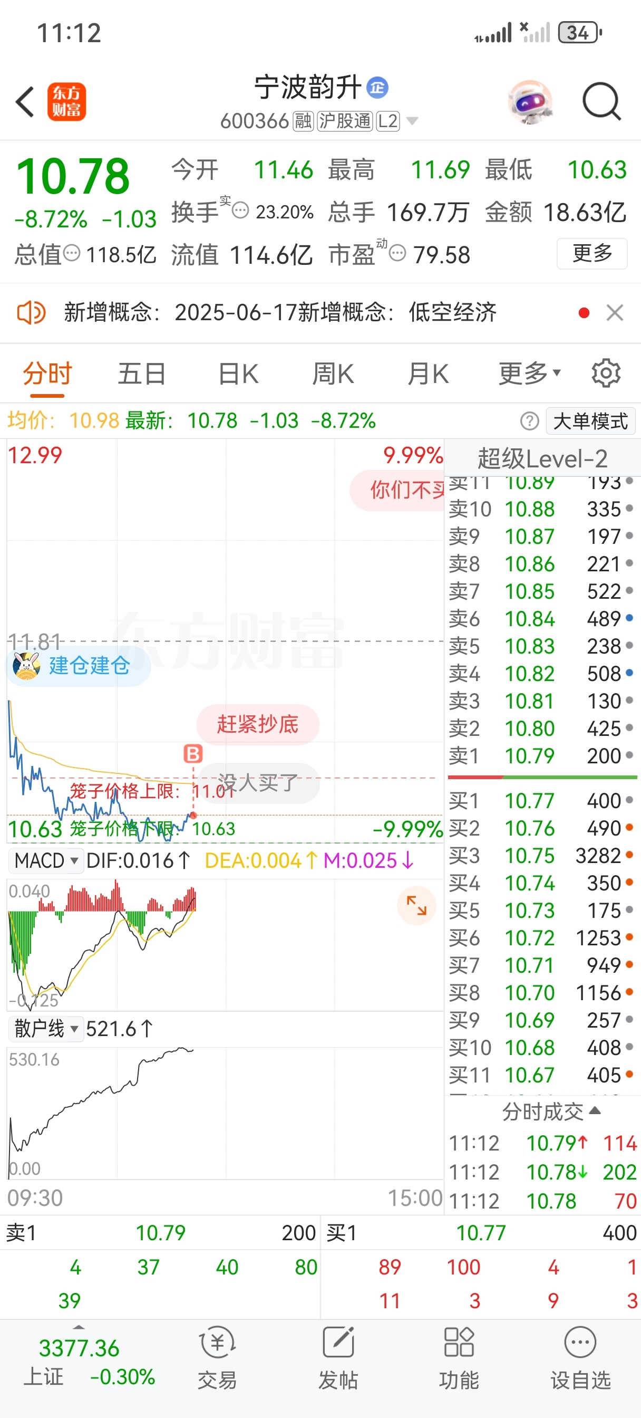Expand the 上证 3377.36 index bar
The image size is (641, 1418).
[x=79, y=1363]
